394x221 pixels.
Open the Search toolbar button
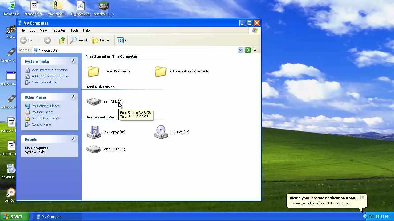coord(79,40)
